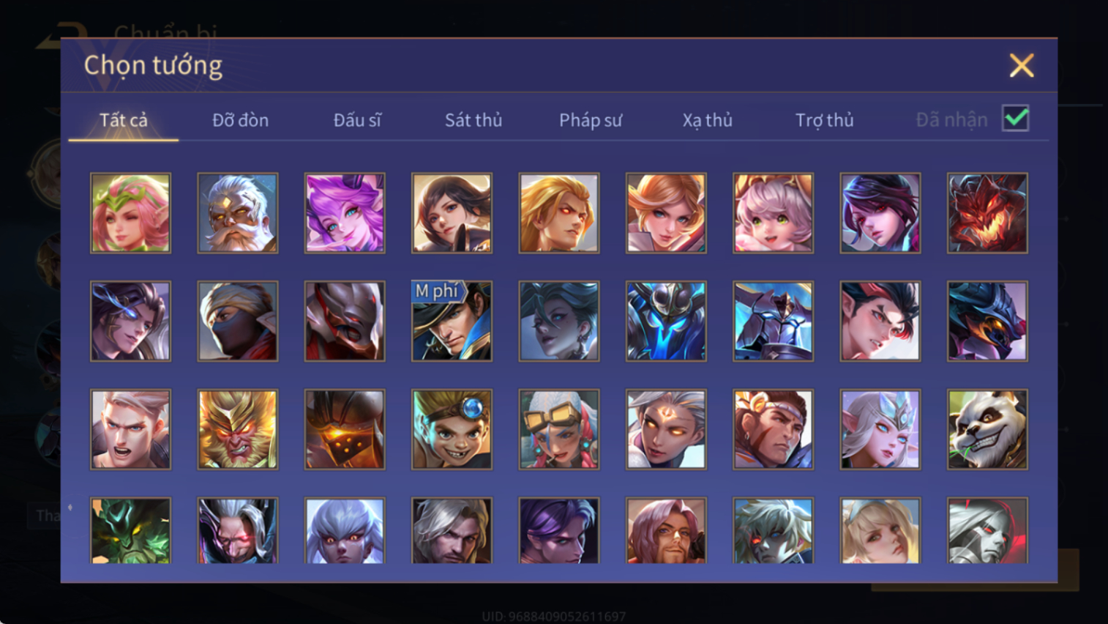Close the 'Chọn tướng' dialog
This screenshot has width=1108, height=624.
tap(1022, 66)
